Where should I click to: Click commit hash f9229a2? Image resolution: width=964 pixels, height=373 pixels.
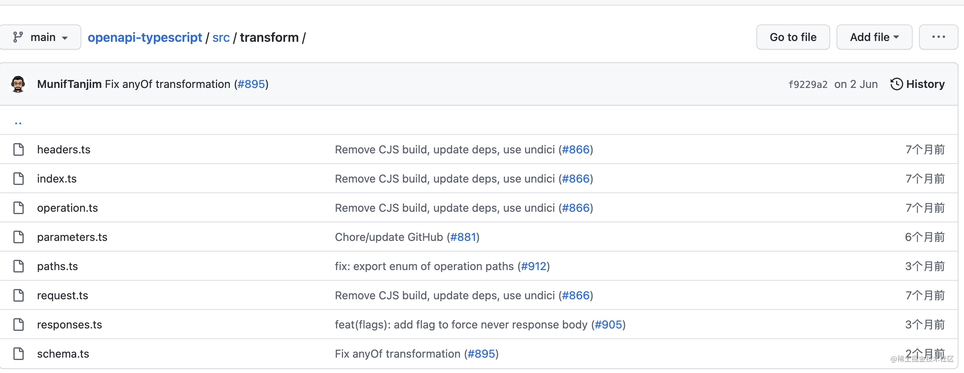(x=808, y=84)
